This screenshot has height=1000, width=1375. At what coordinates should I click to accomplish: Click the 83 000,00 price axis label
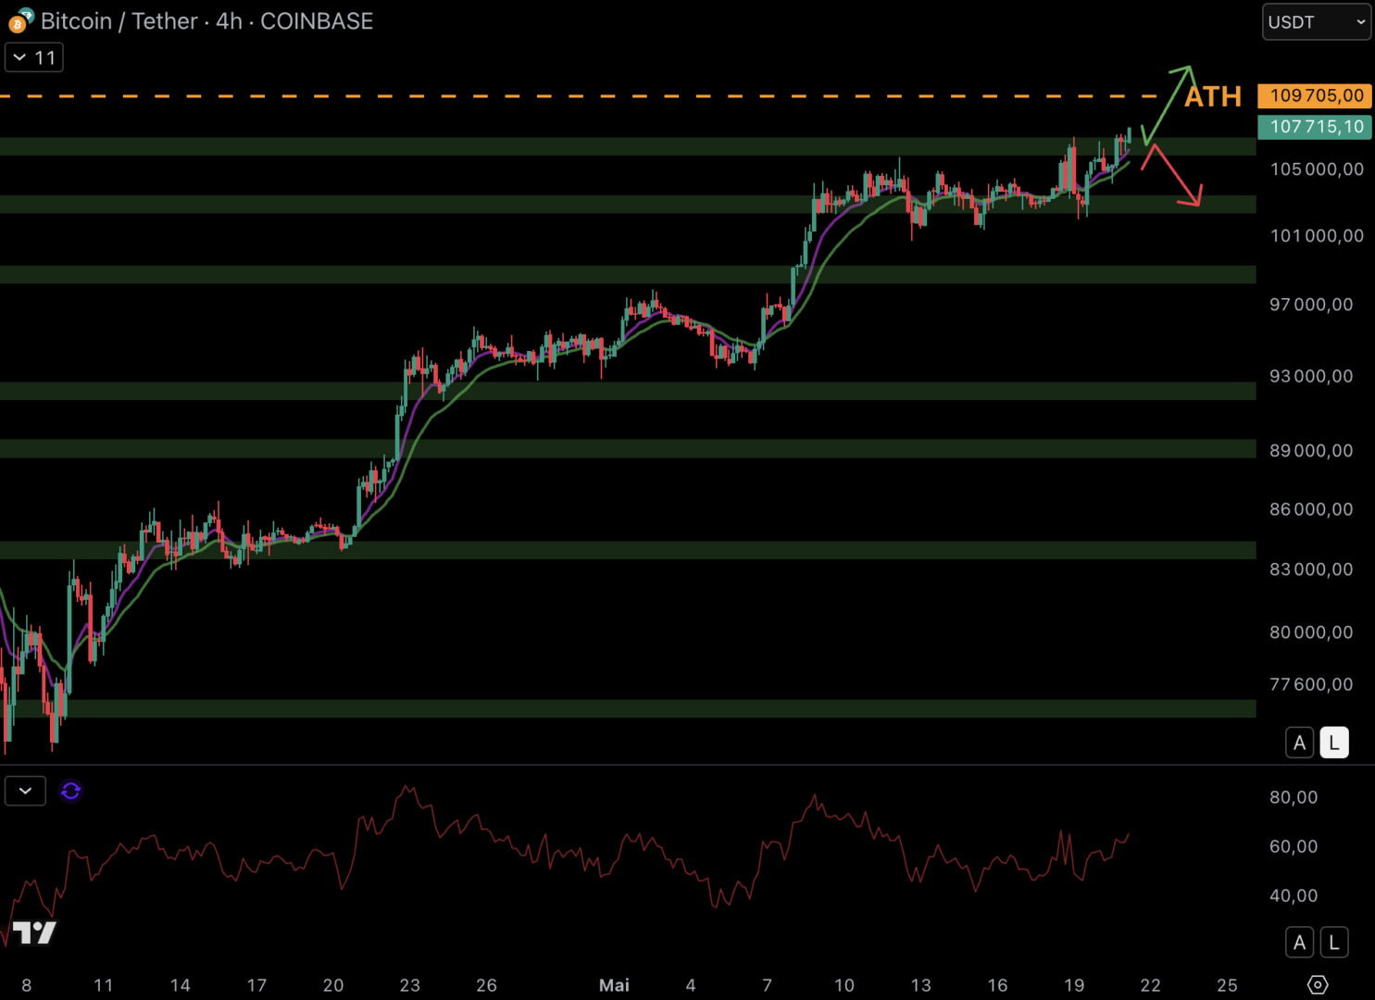pyautogui.click(x=1311, y=569)
